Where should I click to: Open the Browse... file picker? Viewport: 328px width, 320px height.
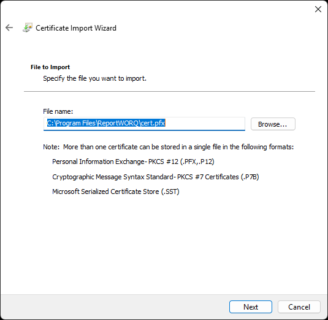[273, 124]
